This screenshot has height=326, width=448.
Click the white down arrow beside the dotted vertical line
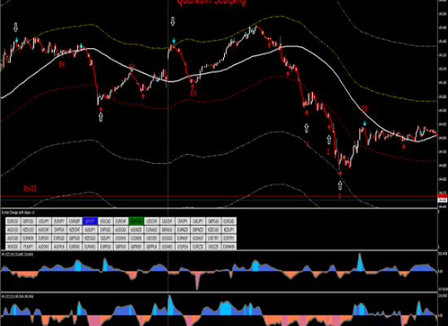(173, 21)
